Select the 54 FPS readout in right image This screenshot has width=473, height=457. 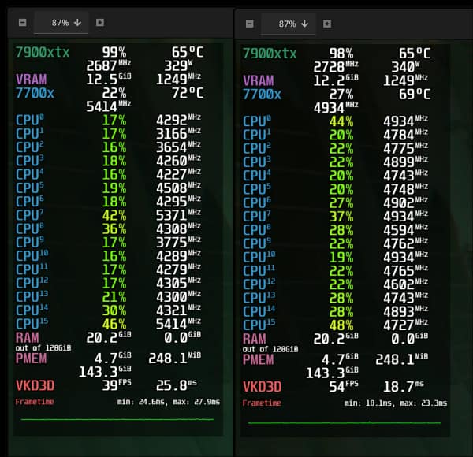(x=341, y=387)
